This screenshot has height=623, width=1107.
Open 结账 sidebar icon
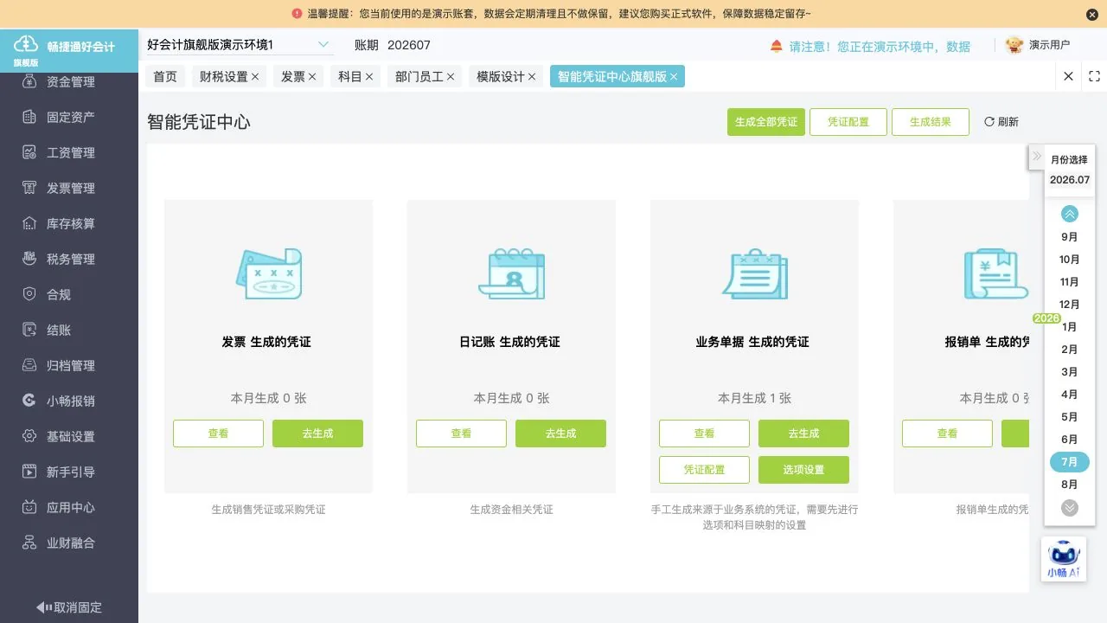click(x=29, y=330)
